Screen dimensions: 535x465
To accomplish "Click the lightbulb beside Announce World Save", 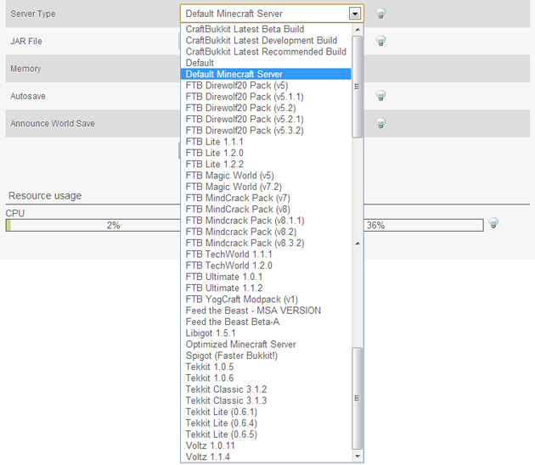I will (x=380, y=123).
